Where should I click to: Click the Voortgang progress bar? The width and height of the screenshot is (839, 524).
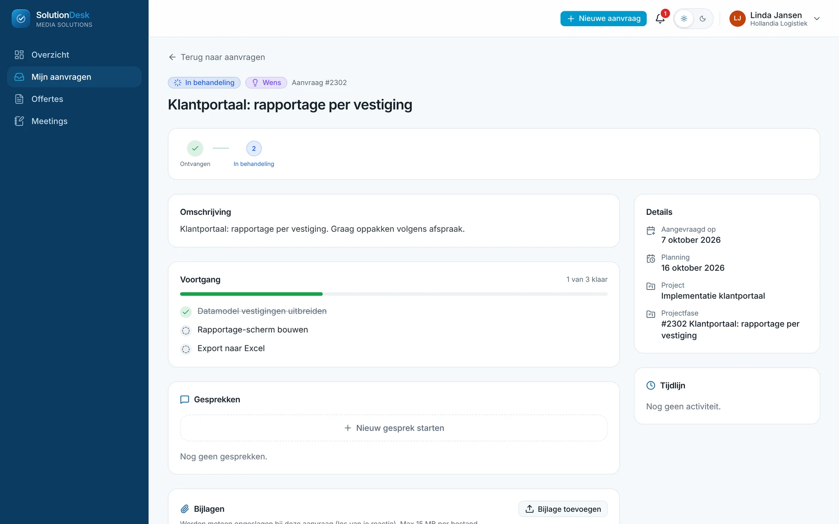tap(394, 294)
